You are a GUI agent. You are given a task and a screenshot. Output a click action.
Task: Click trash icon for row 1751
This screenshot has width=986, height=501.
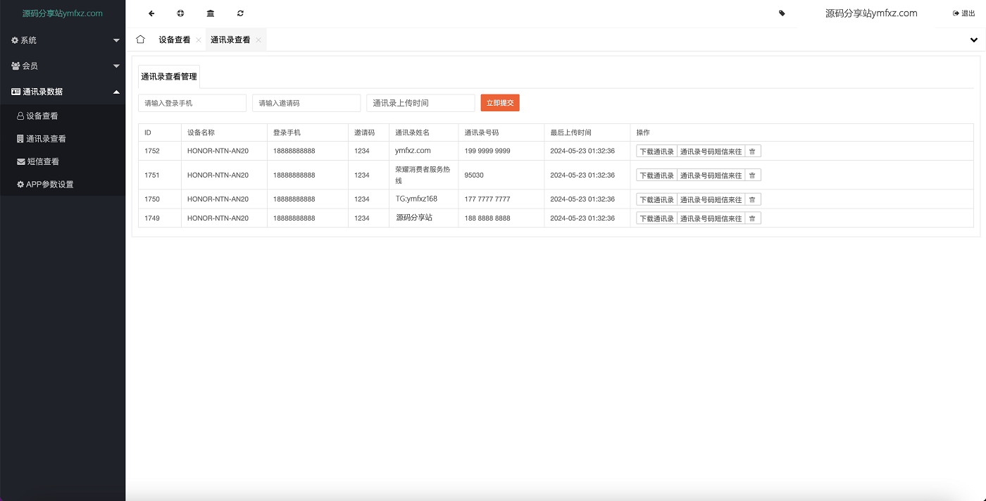coord(752,175)
